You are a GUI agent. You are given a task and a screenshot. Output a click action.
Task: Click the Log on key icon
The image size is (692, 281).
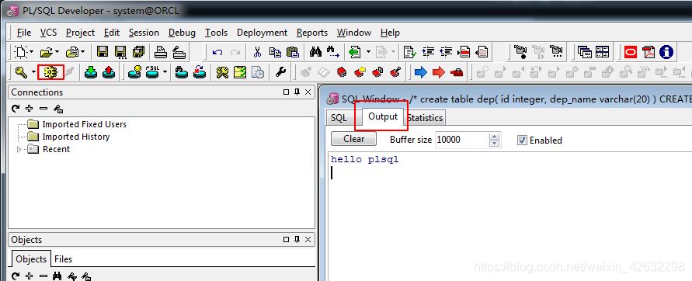[21, 72]
